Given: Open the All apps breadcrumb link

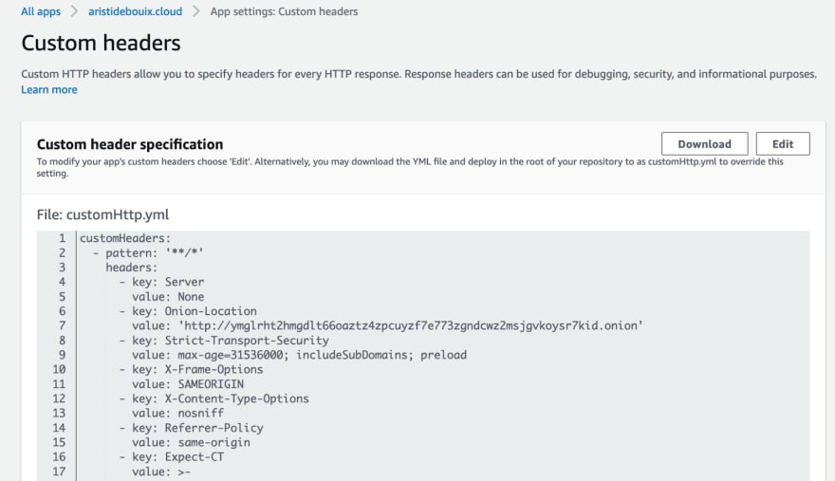Looking at the screenshot, I should pyautogui.click(x=41, y=11).
